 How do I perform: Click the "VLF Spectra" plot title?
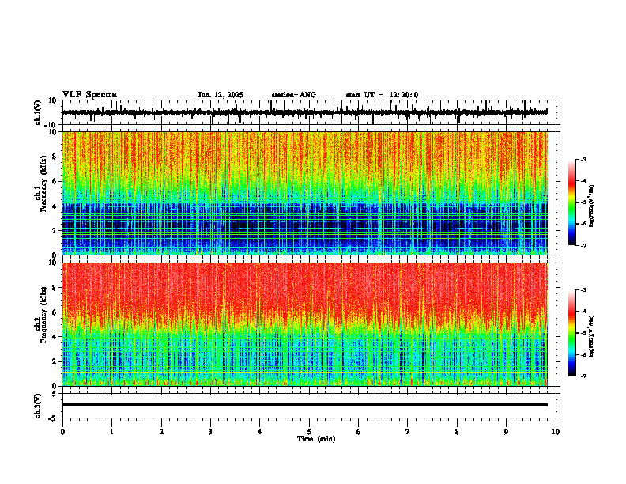89,95
